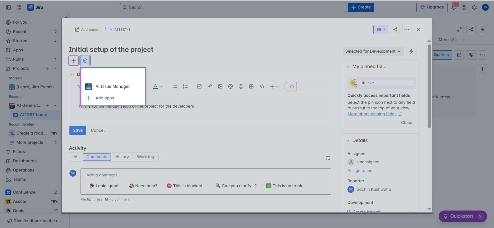This screenshot has height=228, width=494.
Task: Open the text color dropdown
Action: click(158, 87)
